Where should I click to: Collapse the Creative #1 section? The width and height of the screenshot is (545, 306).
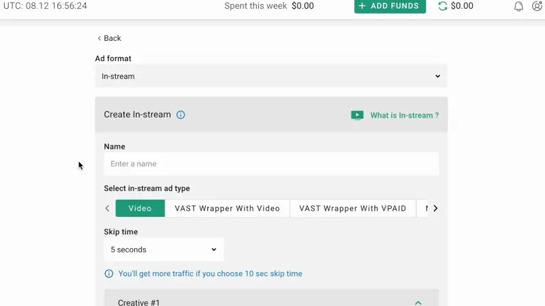click(418, 302)
